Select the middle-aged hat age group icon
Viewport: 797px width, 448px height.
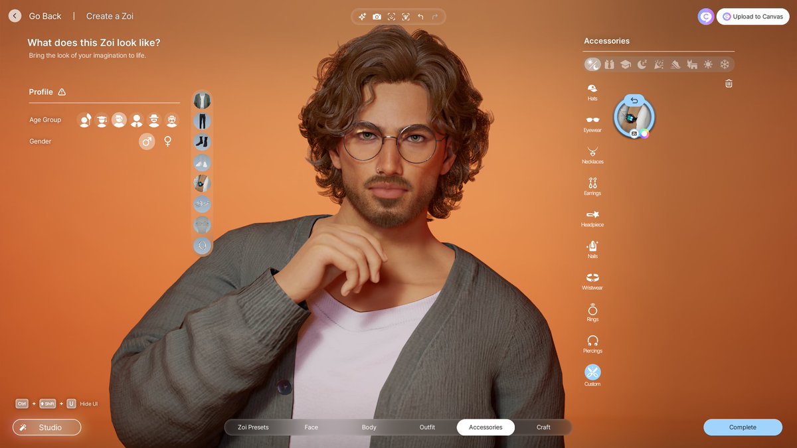pos(154,120)
